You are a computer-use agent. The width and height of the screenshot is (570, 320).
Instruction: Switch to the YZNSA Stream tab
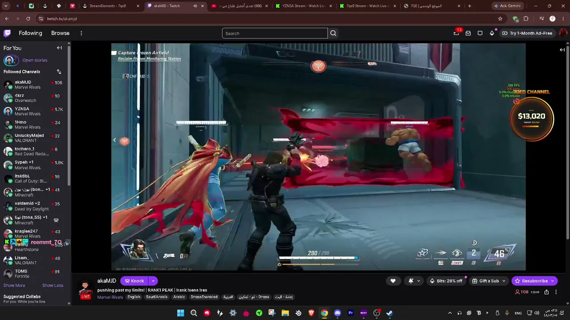[304, 6]
